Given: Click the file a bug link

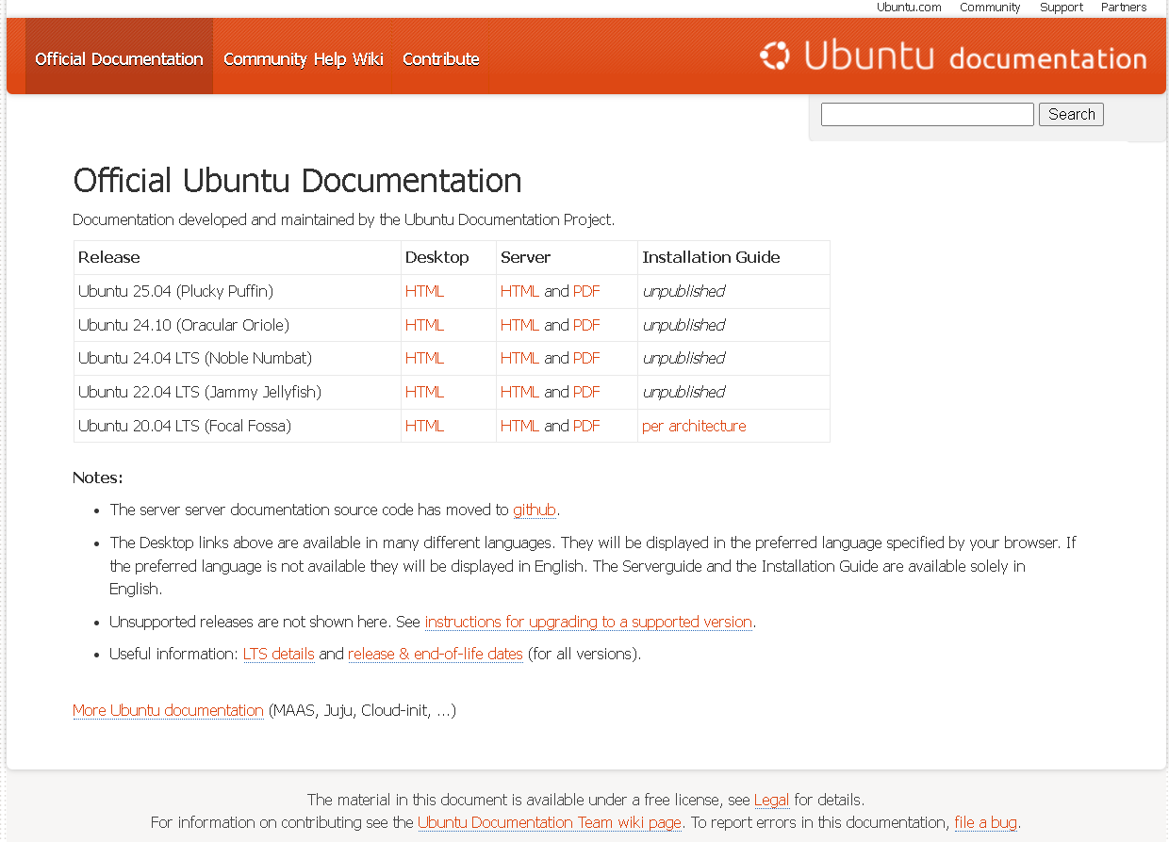Looking at the screenshot, I should point(985,822).
